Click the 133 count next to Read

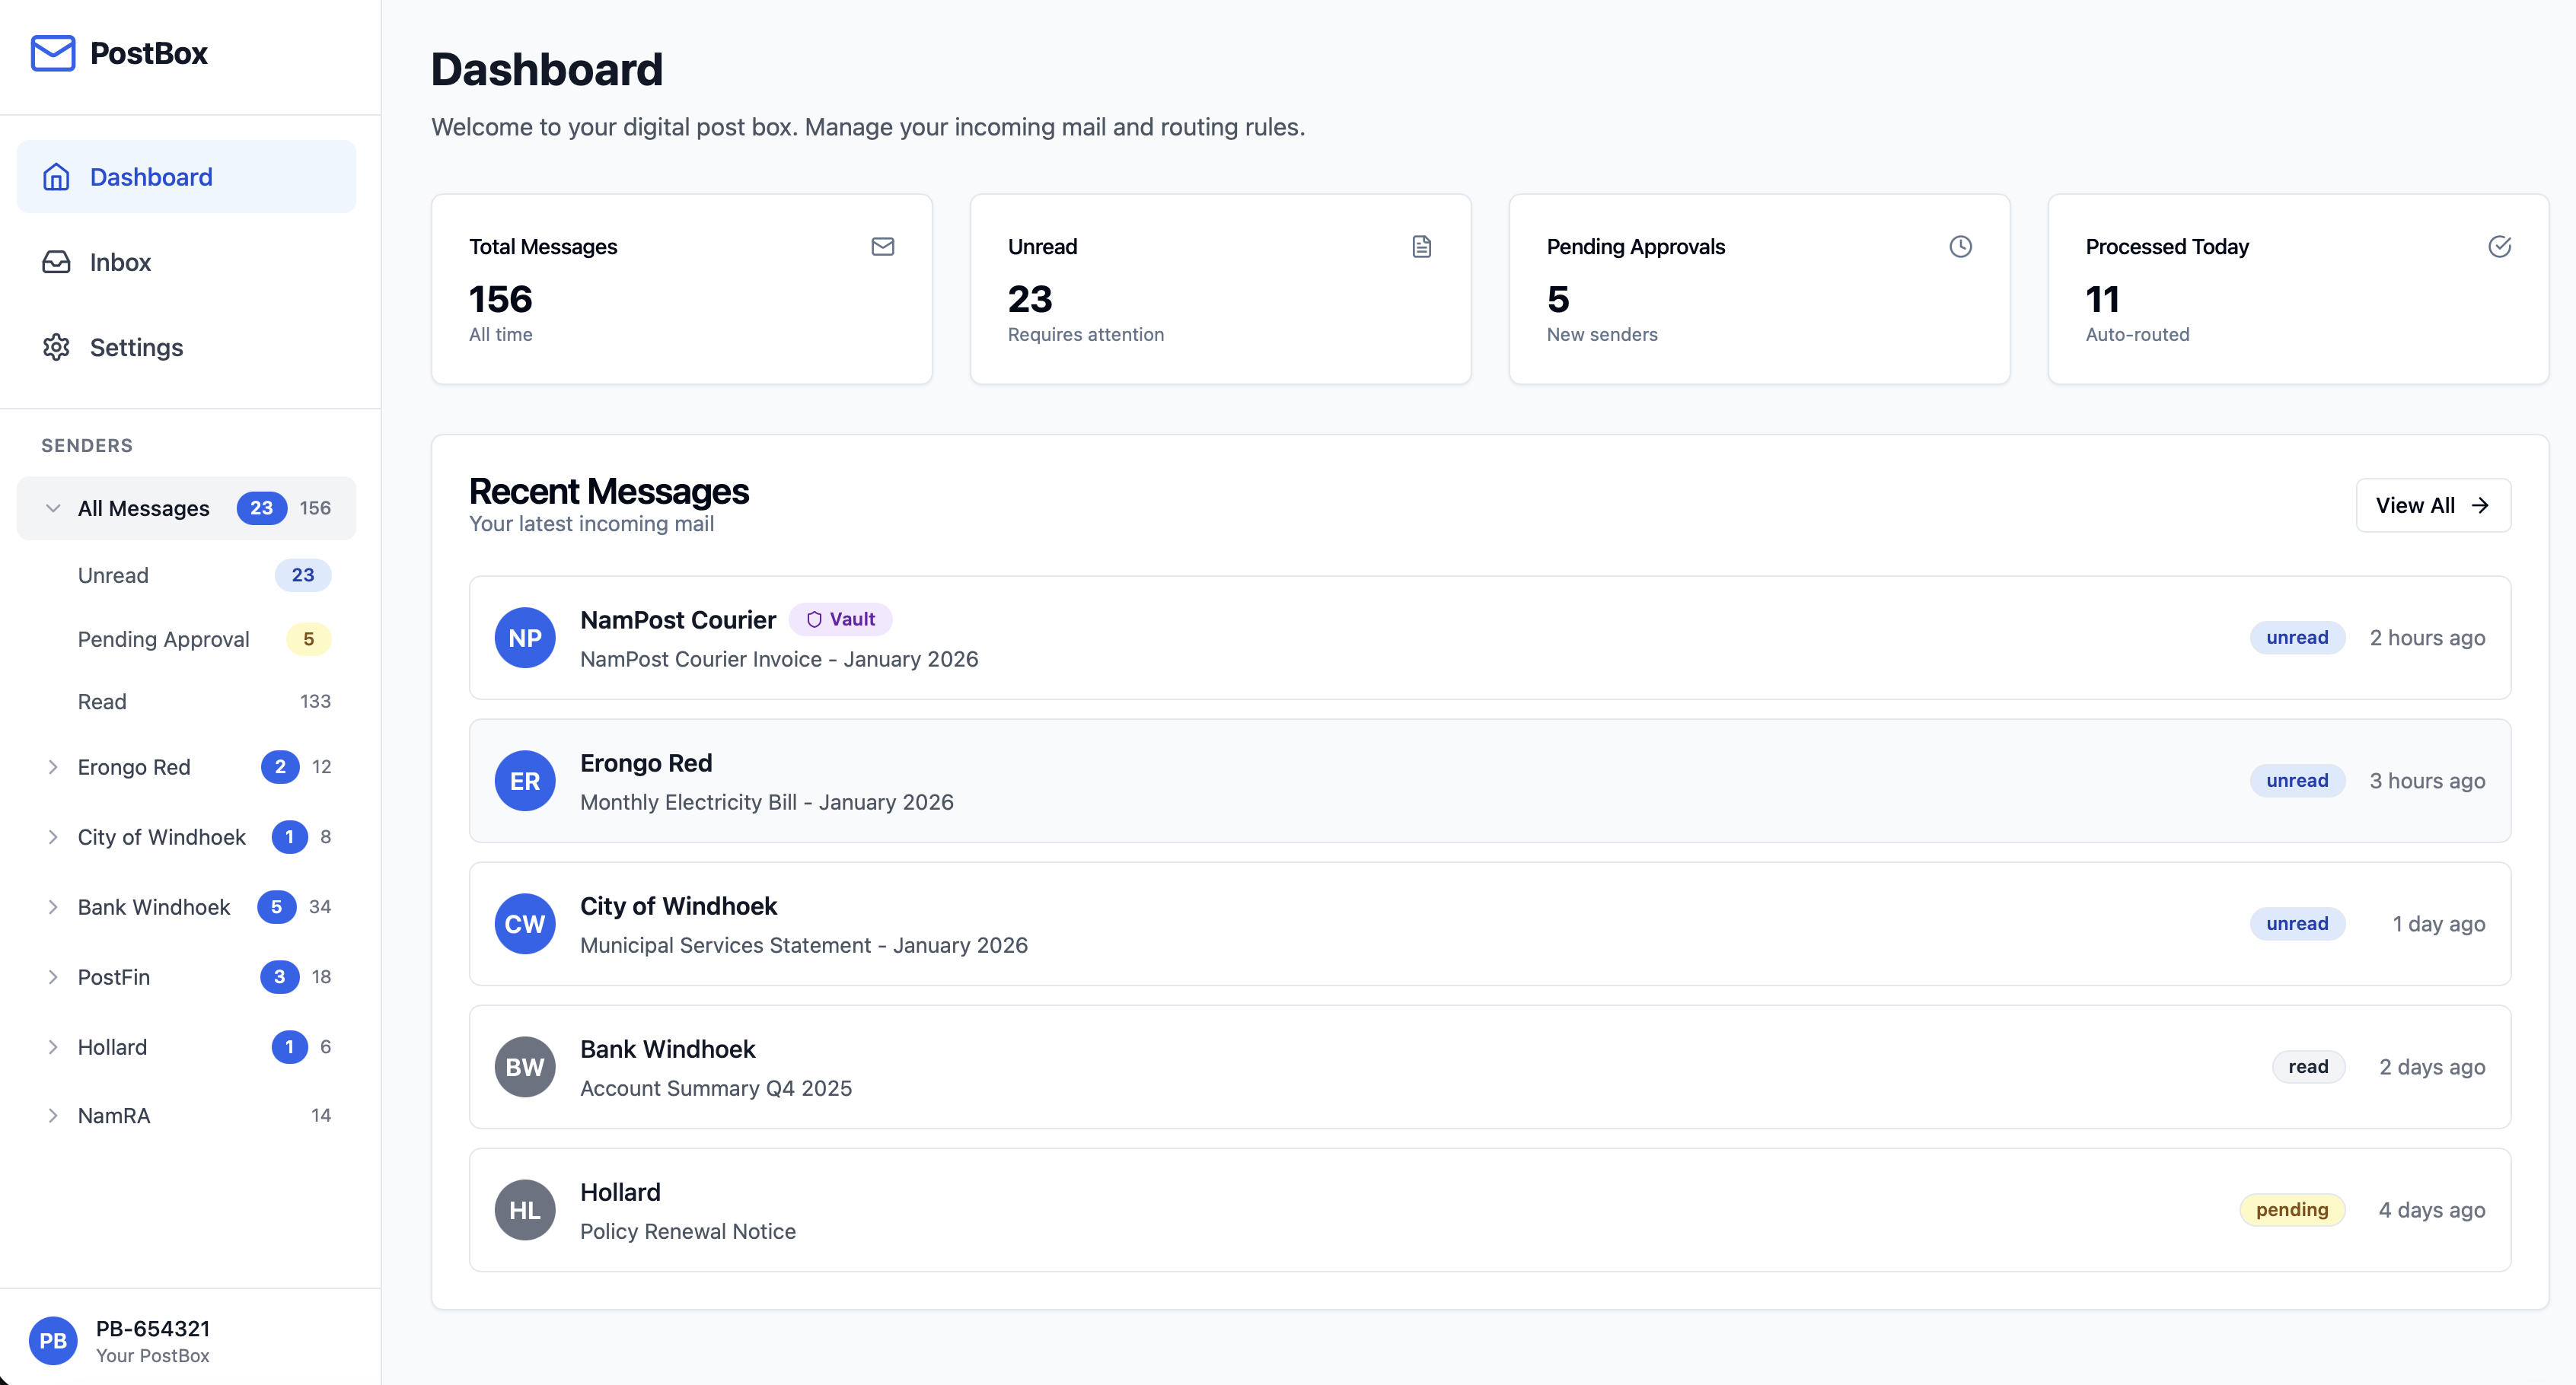point(315,702)
